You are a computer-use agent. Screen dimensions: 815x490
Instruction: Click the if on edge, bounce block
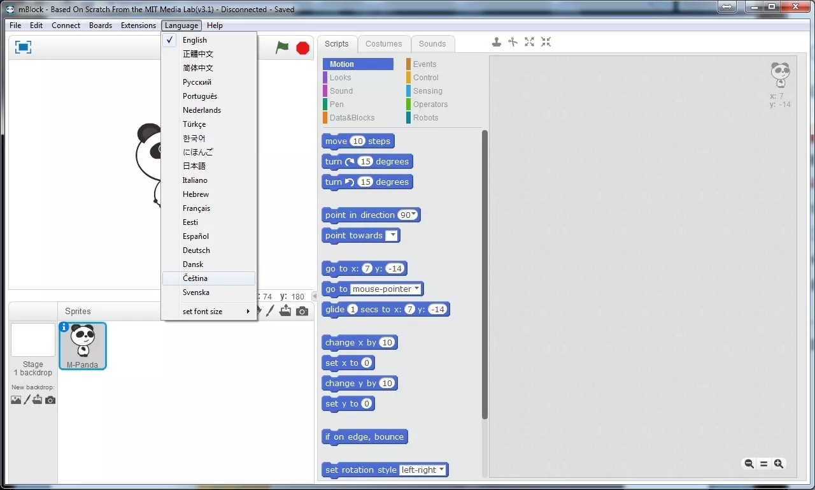point(365,437)
